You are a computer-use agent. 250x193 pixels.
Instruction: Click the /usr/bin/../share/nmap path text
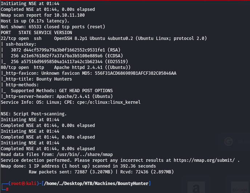[x=85, y=155]
